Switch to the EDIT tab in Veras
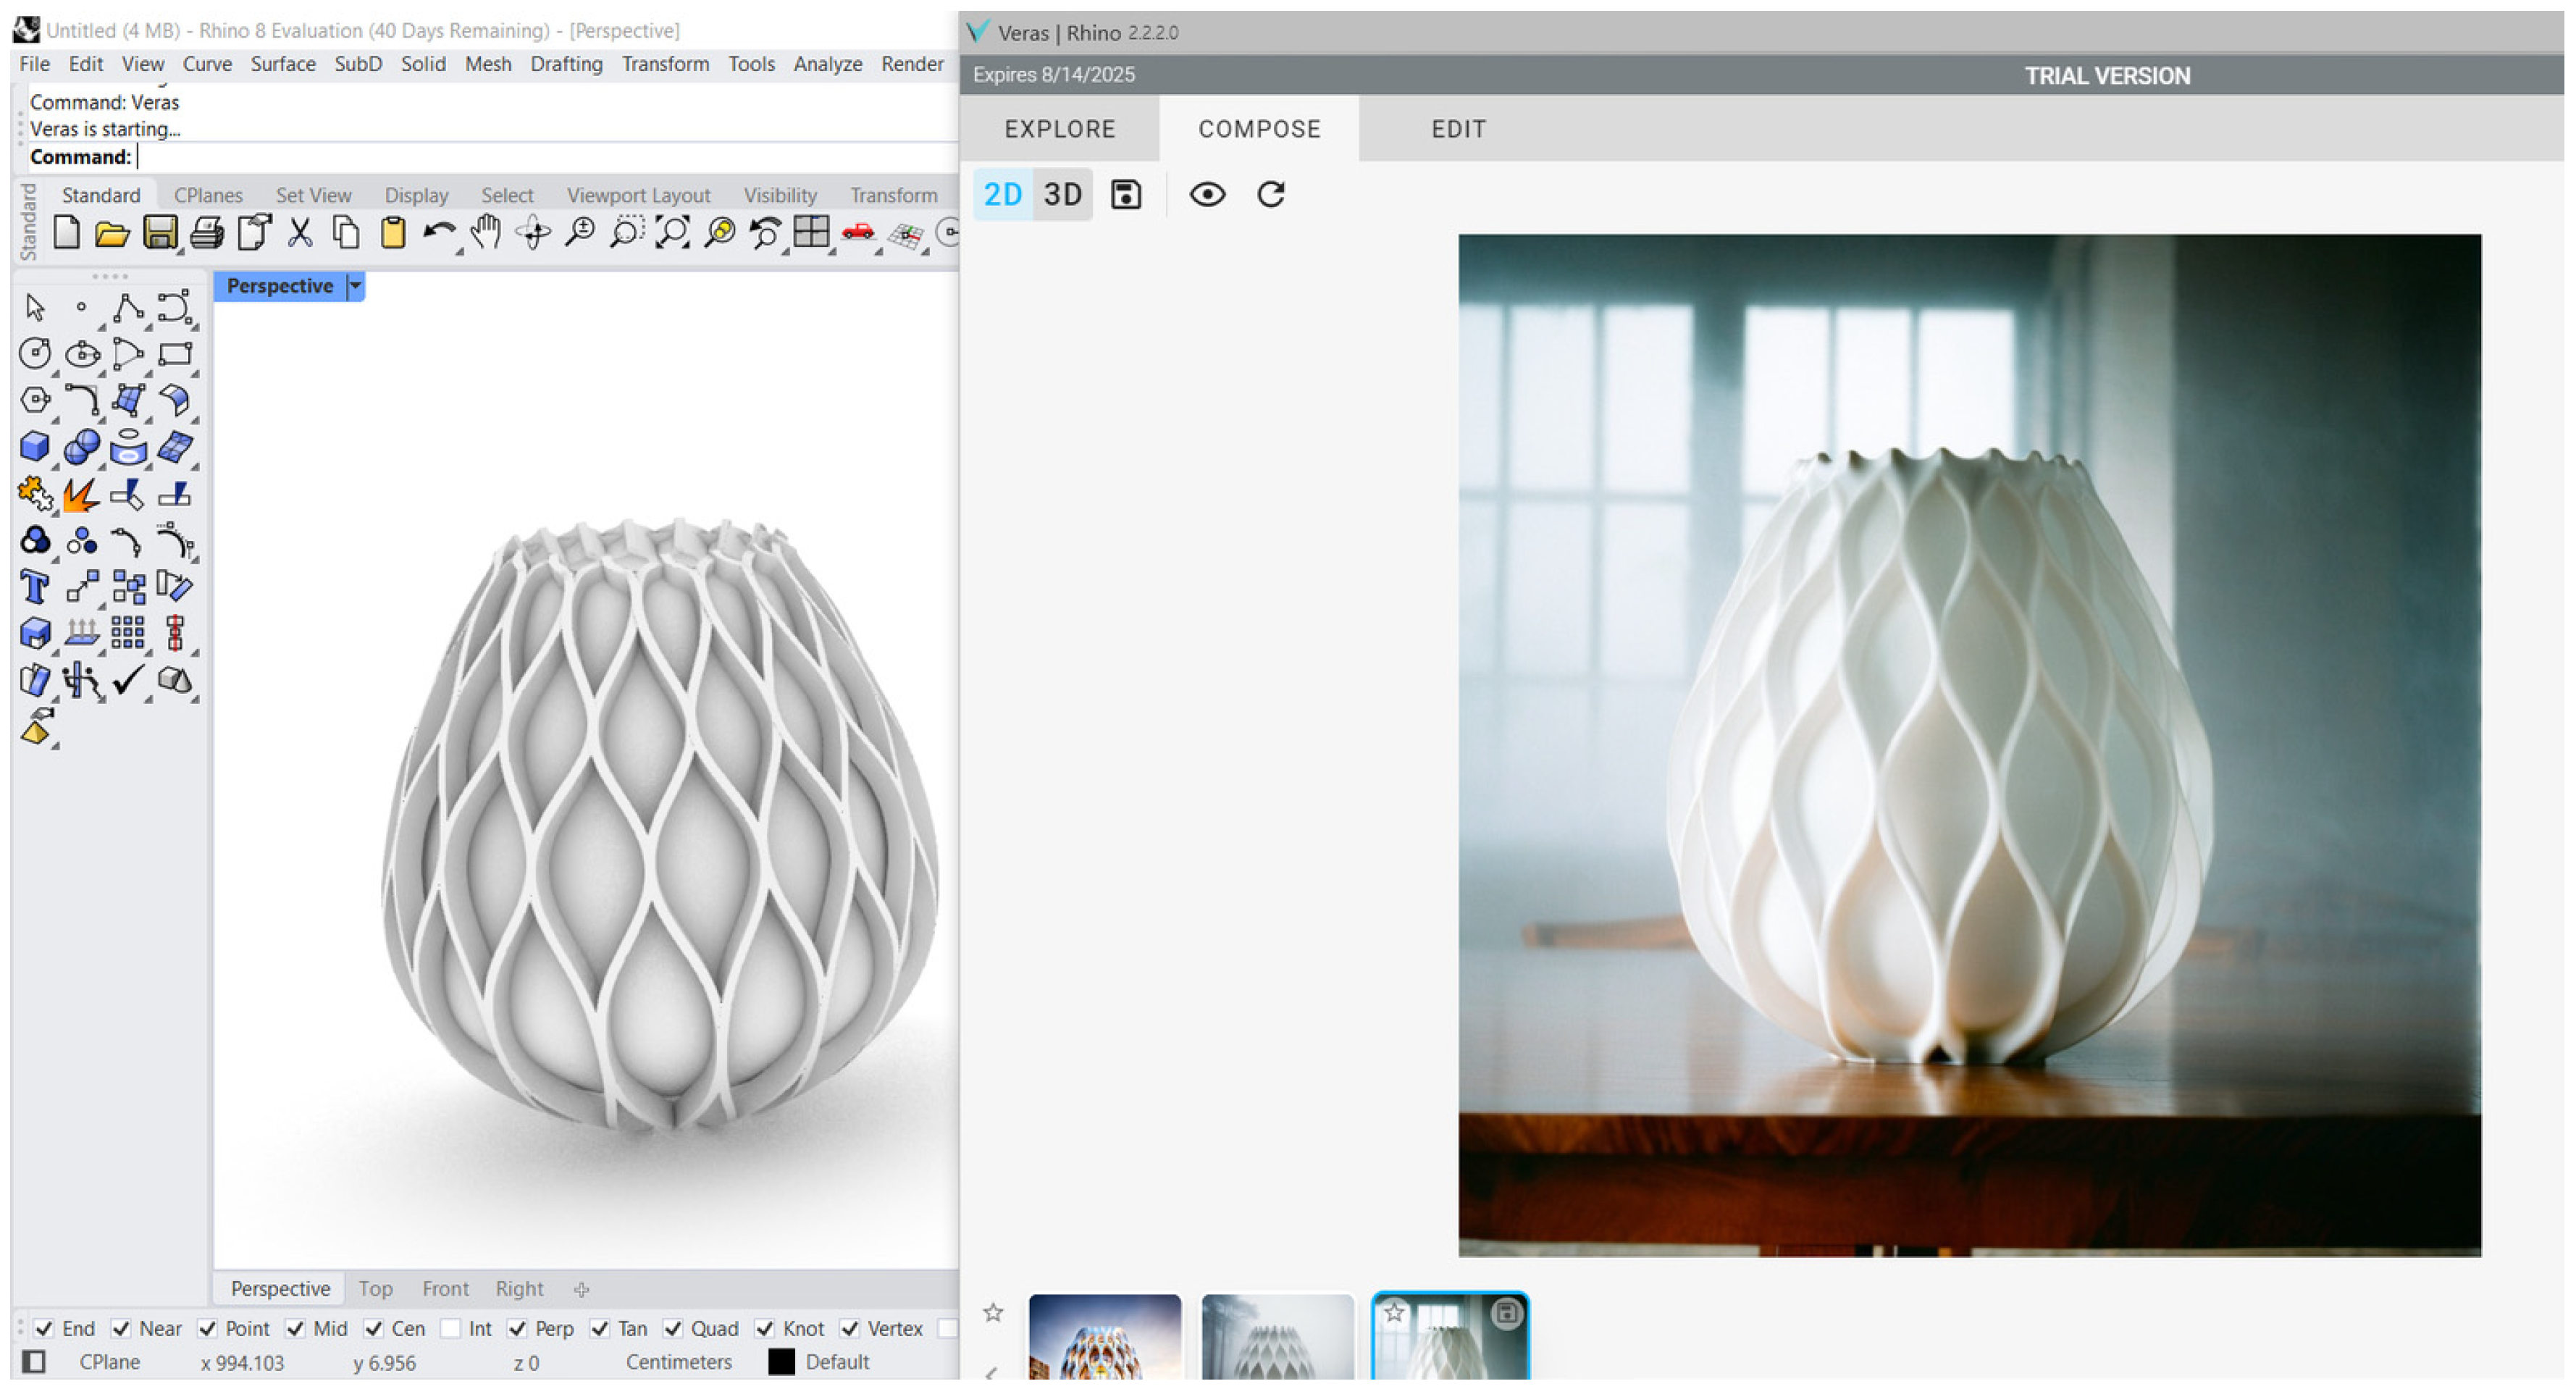Screen dimensions: 2576x1389 (1458, 129)
